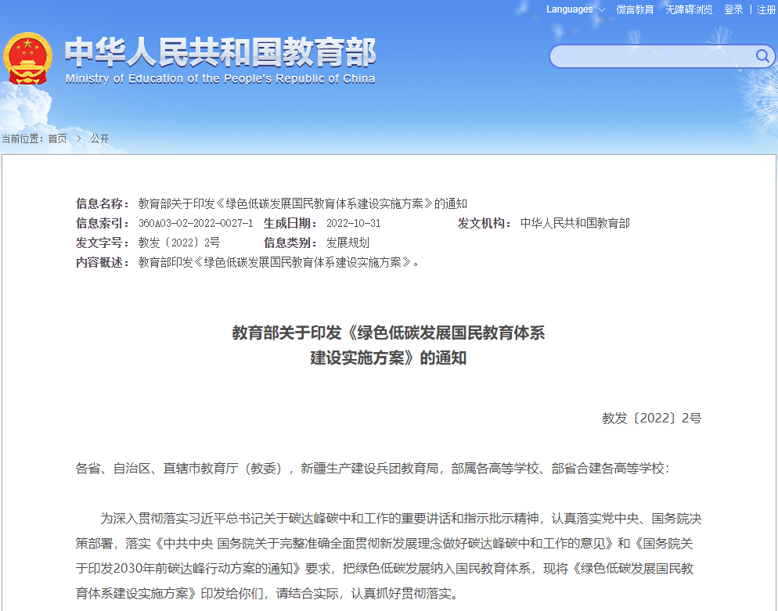This screenshot has width=778, height=611.
Task: Click the search magnifier icon
Action: click(762, 56)
